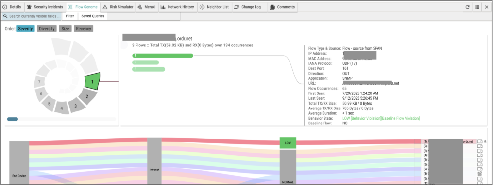Select the NORMAL severity node
Viewport: 494px width, 185px height.
coord(288,167)
